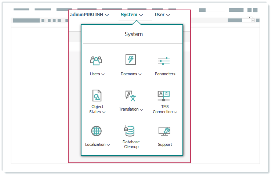Click the Support text label
Screen dimensions: 272x176
pos(165,144)
